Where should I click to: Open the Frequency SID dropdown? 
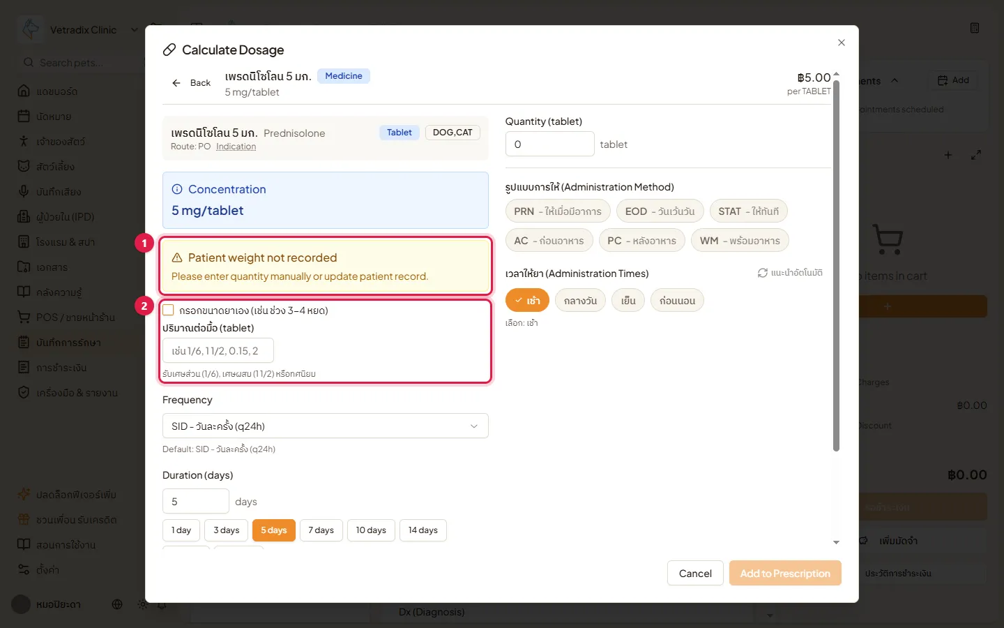coord(325,426)
